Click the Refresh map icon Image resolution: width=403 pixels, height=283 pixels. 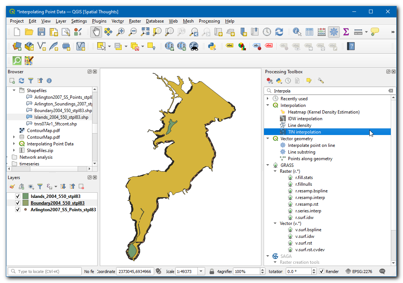point(279,32)
